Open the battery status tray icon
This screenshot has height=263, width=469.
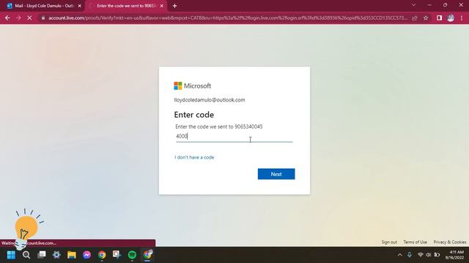click(x=437, y=255)
